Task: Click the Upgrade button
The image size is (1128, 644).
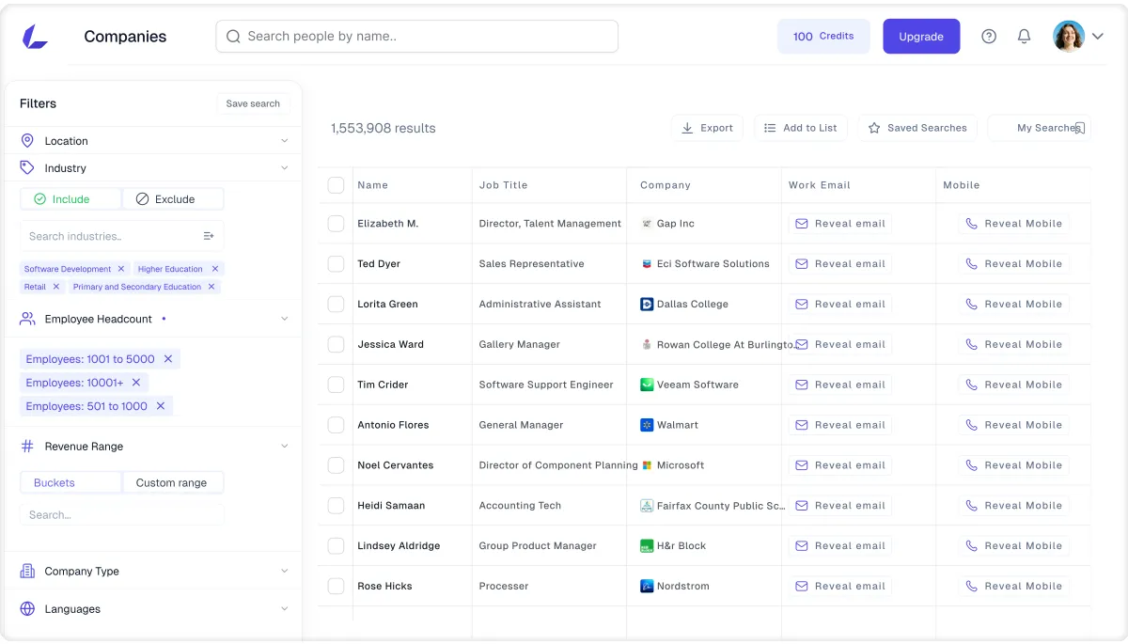Action: (921, 37)
